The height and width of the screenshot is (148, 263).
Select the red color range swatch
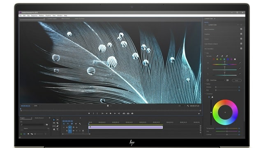214,59
